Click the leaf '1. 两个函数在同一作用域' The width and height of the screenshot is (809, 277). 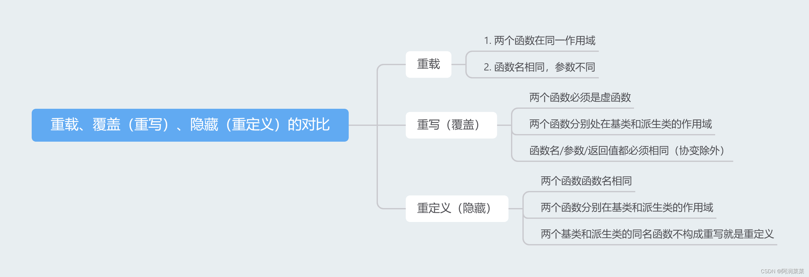pos(539,41)
